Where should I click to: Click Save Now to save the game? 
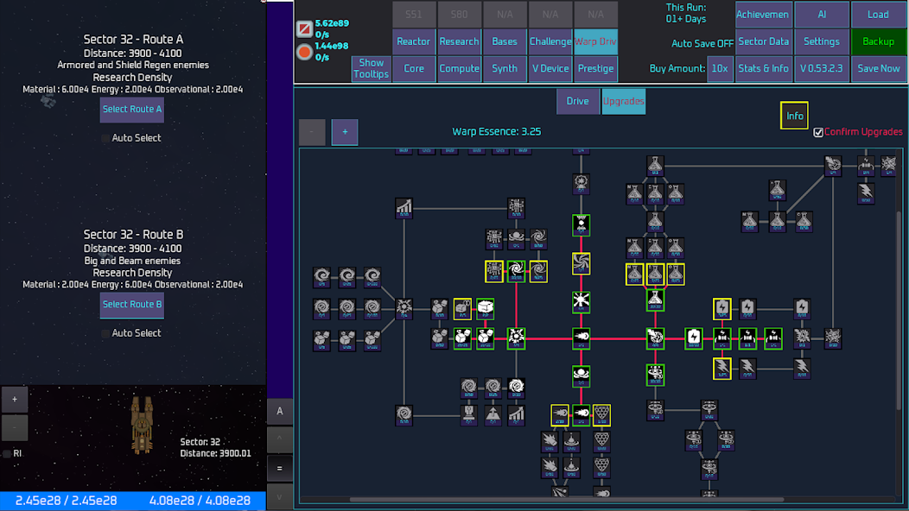click(x=879, y=68)
